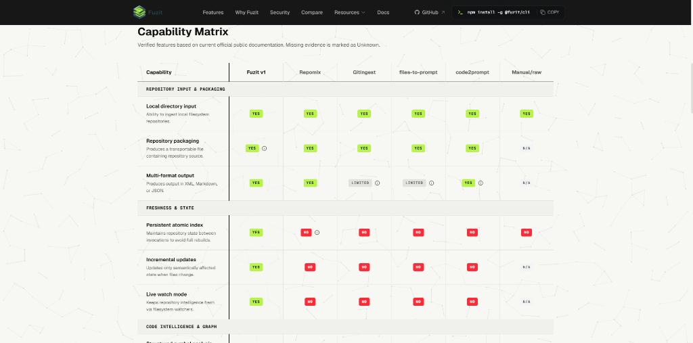Click the Capability column header
The width and height of the screenshot is (693, 343).
coord(158,72)
